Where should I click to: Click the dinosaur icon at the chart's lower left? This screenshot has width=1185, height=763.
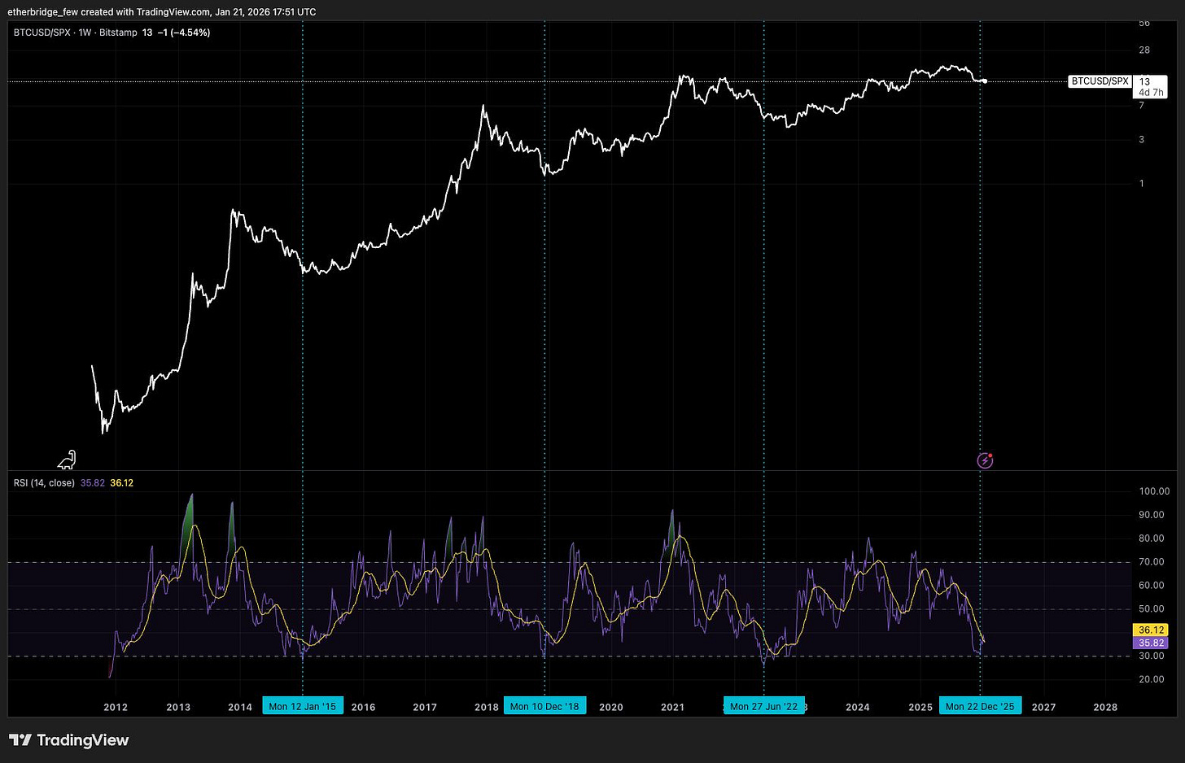point(67,460)
